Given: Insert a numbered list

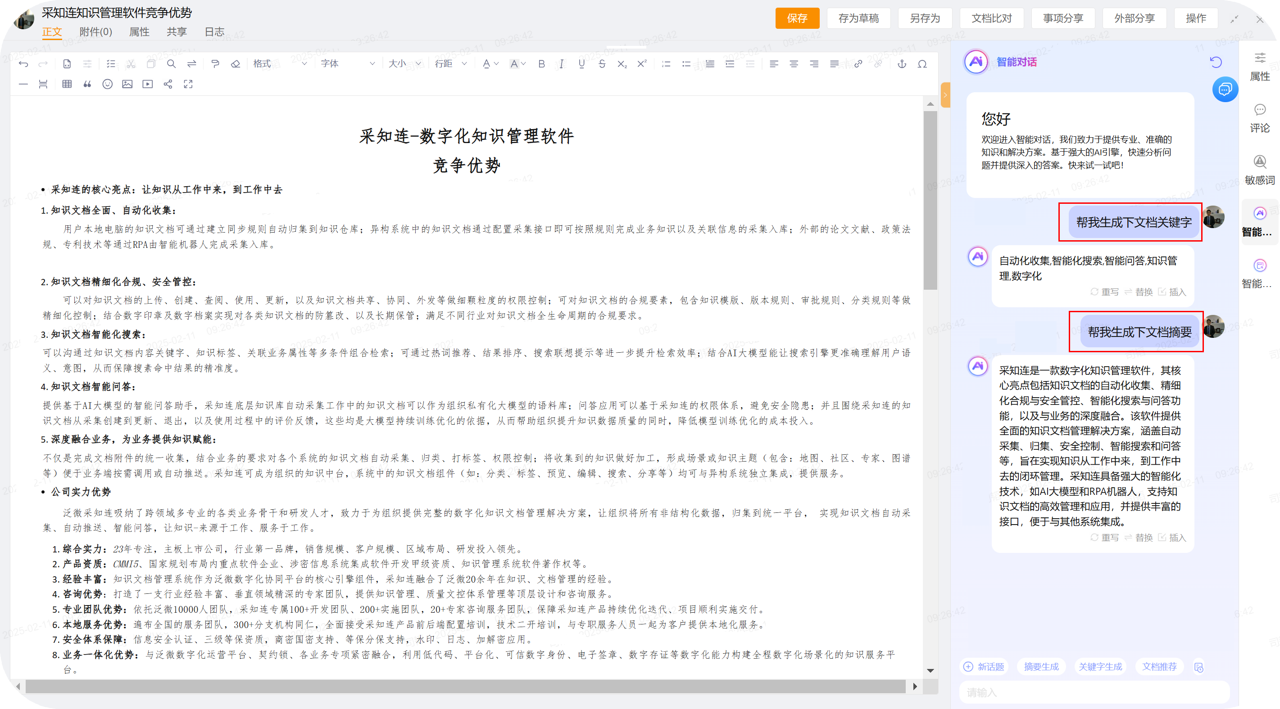Looking at the screenshot, I should (x=666, y=64).
